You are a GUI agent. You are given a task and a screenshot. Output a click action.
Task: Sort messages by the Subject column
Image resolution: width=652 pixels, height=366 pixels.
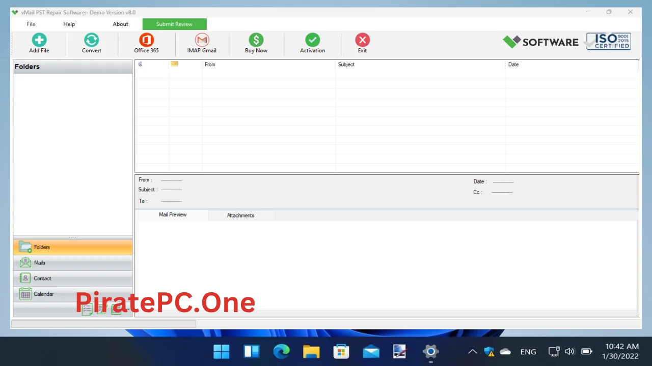420,65
